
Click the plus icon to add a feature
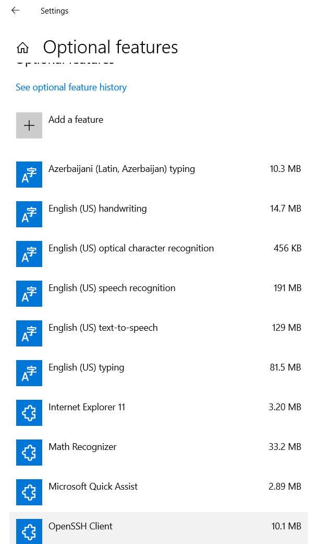click(29, 125)
